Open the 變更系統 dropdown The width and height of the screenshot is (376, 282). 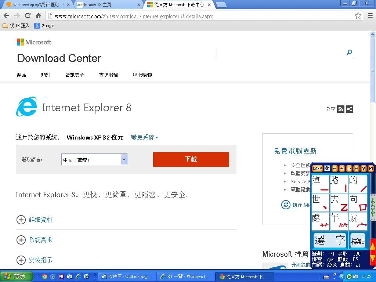click(x=144, y=137)
